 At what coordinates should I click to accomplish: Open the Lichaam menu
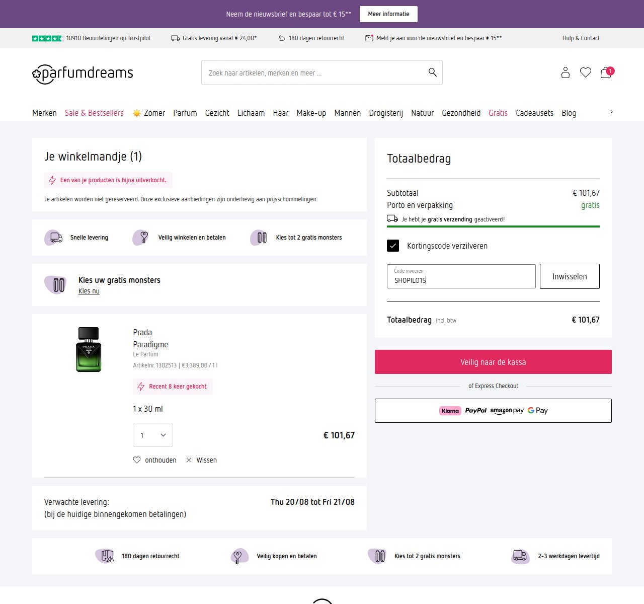click(251, 113)
